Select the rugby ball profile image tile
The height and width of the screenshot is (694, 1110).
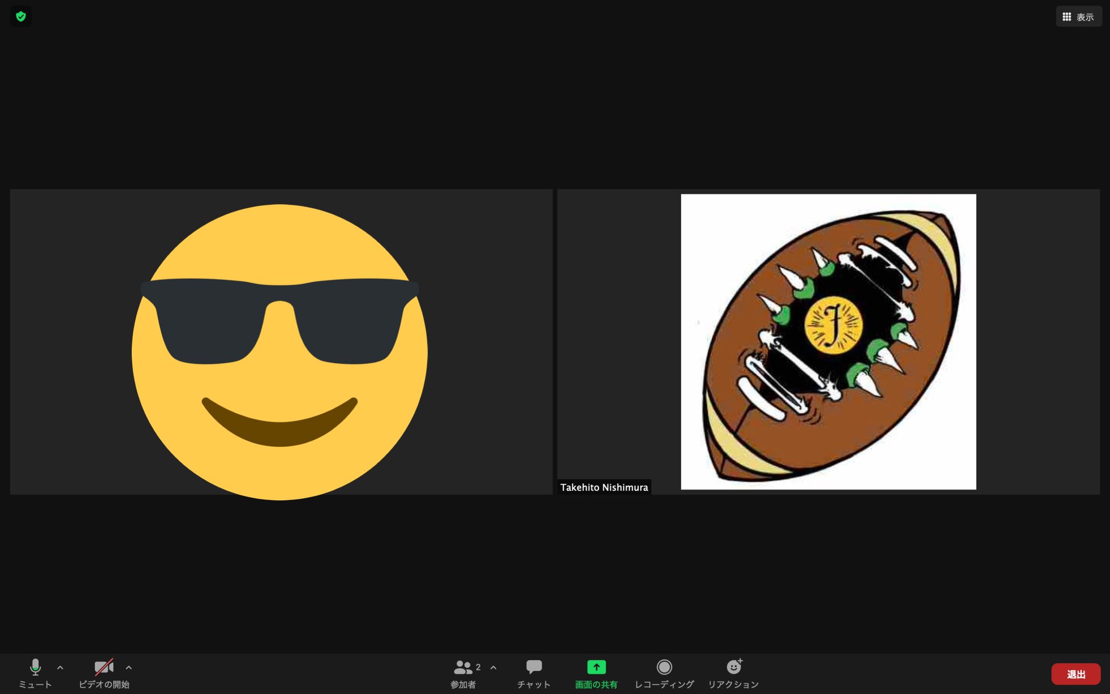828,342
